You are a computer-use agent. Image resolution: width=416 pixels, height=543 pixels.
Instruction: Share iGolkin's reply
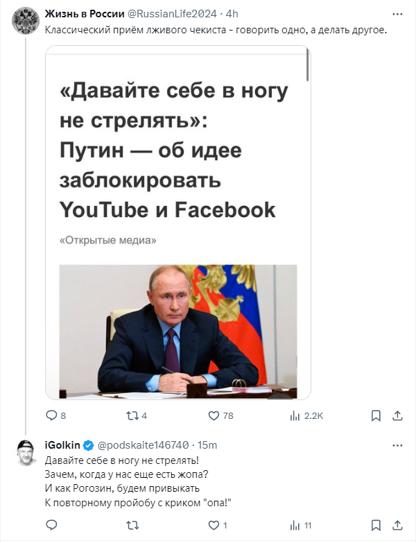397,526
